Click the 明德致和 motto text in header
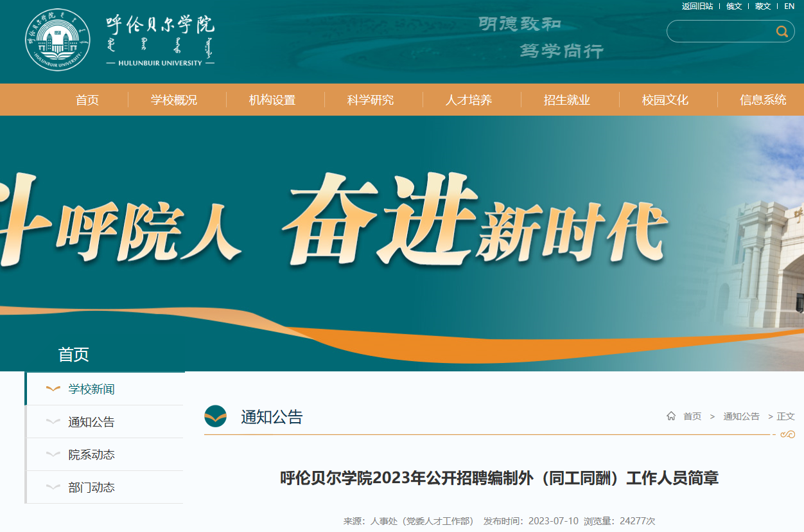The width and height of the screenshot is (804, 532). (x=520, y=24)
